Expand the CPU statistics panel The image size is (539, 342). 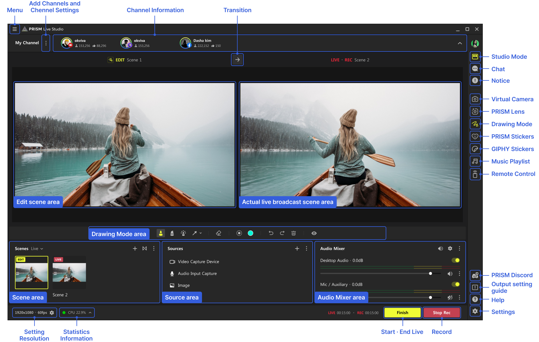90,312
